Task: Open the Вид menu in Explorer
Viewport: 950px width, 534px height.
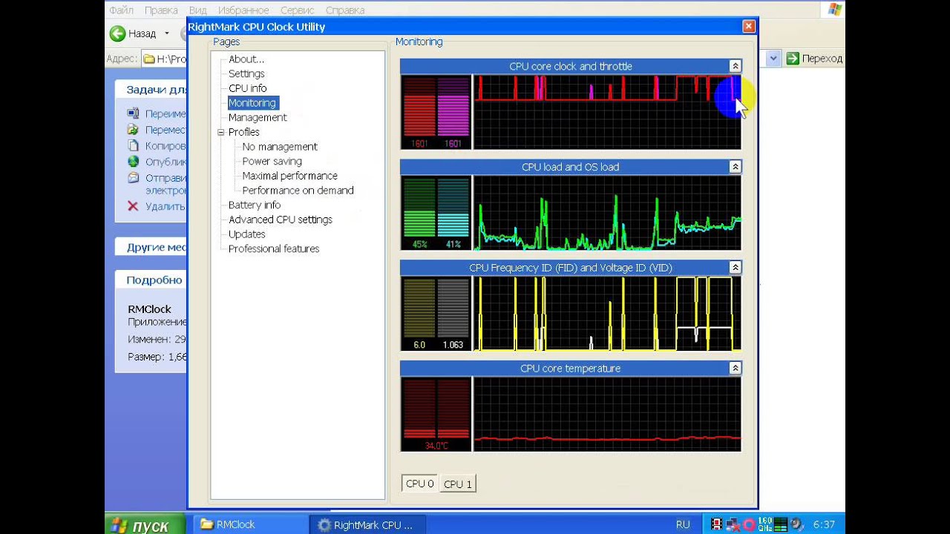Action: click(x=197, y=10)
